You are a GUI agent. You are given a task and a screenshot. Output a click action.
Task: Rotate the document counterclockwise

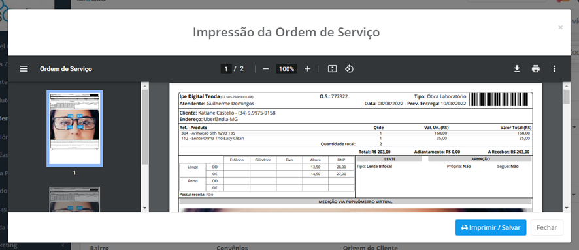[x=350, y=69]
